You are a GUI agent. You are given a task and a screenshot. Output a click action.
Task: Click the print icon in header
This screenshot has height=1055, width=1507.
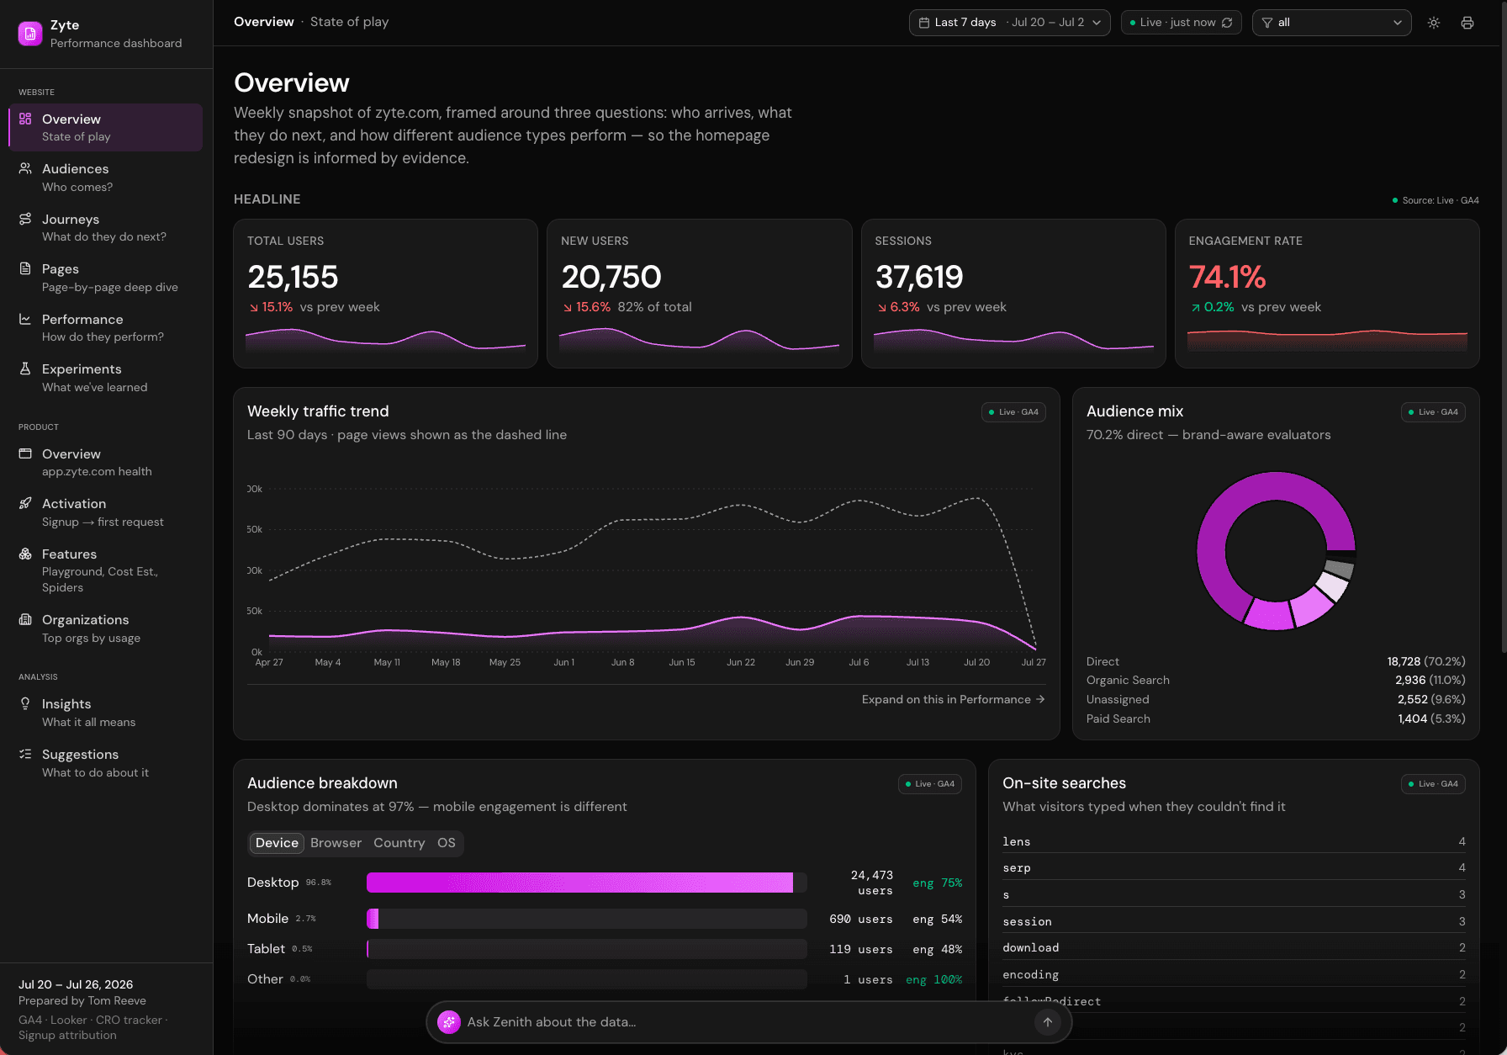pos(1467,23)
